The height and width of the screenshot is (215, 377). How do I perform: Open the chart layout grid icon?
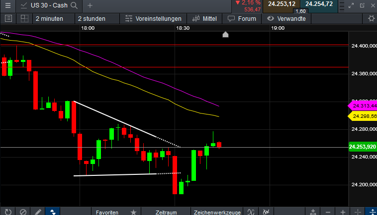pyautogui.click(x=24, y=18)
